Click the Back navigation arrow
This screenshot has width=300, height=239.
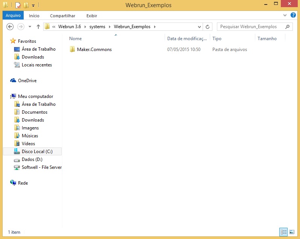point(10,27)
